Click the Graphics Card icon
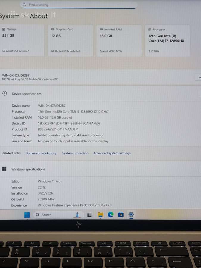 click(53, 29)
